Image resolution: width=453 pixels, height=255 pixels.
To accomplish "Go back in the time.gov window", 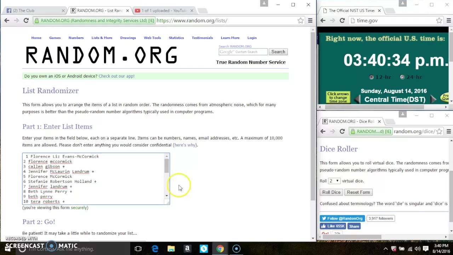I will (323, 21).
